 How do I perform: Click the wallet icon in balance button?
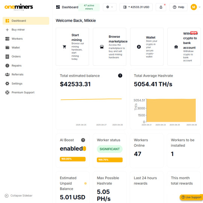pos(125,7)
